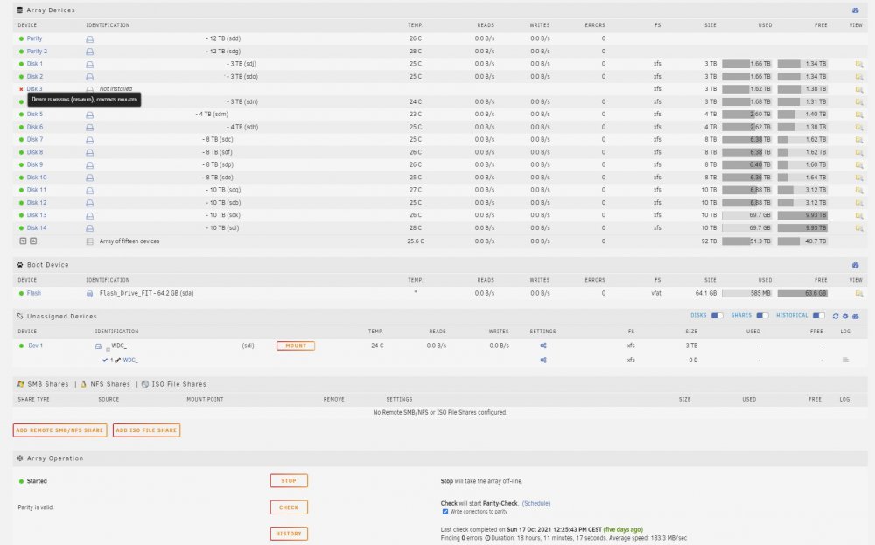The image size is (875, 545).
Task: Open Disk 3 link
Action: [35, 88]
